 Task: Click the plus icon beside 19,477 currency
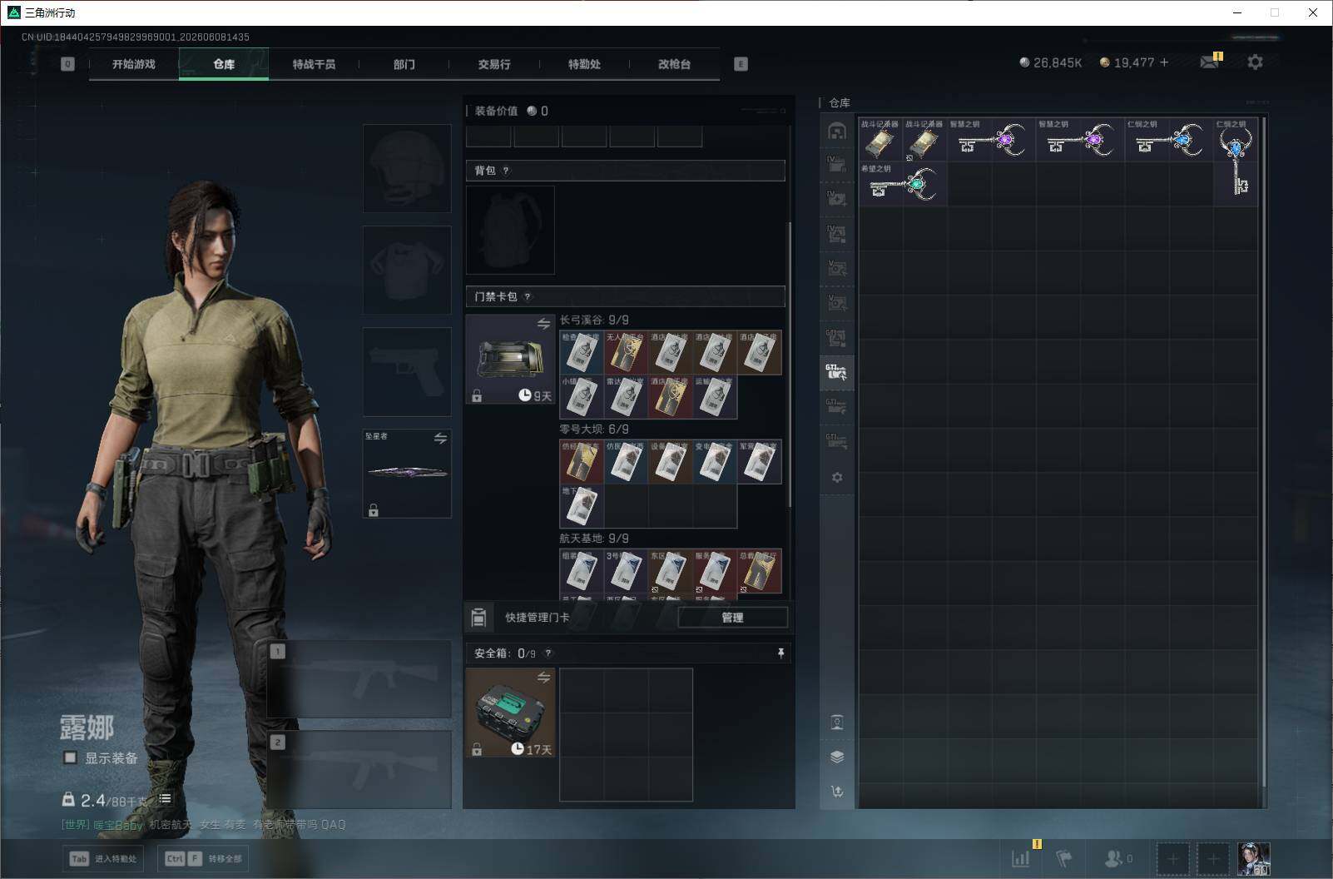[x=1164, y=62]
